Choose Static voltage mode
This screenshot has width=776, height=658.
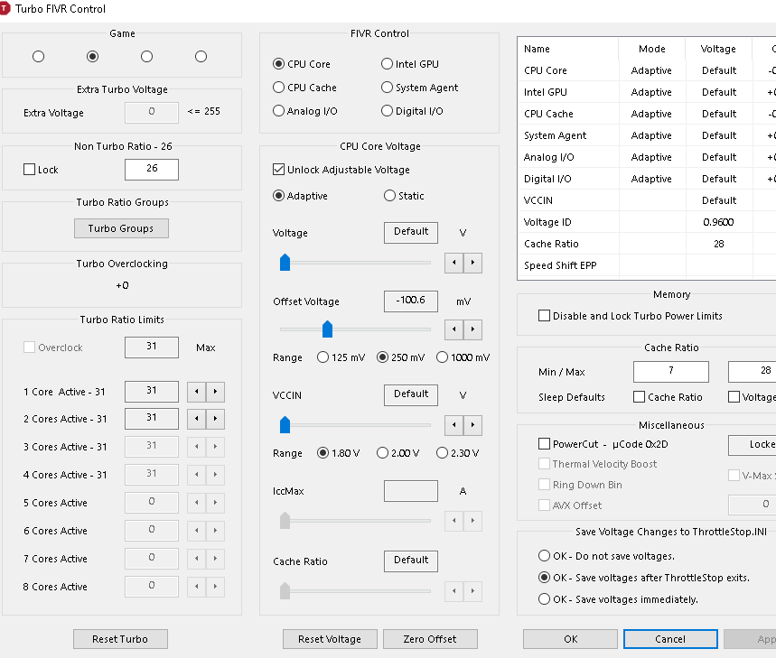[x=390, y=196]
